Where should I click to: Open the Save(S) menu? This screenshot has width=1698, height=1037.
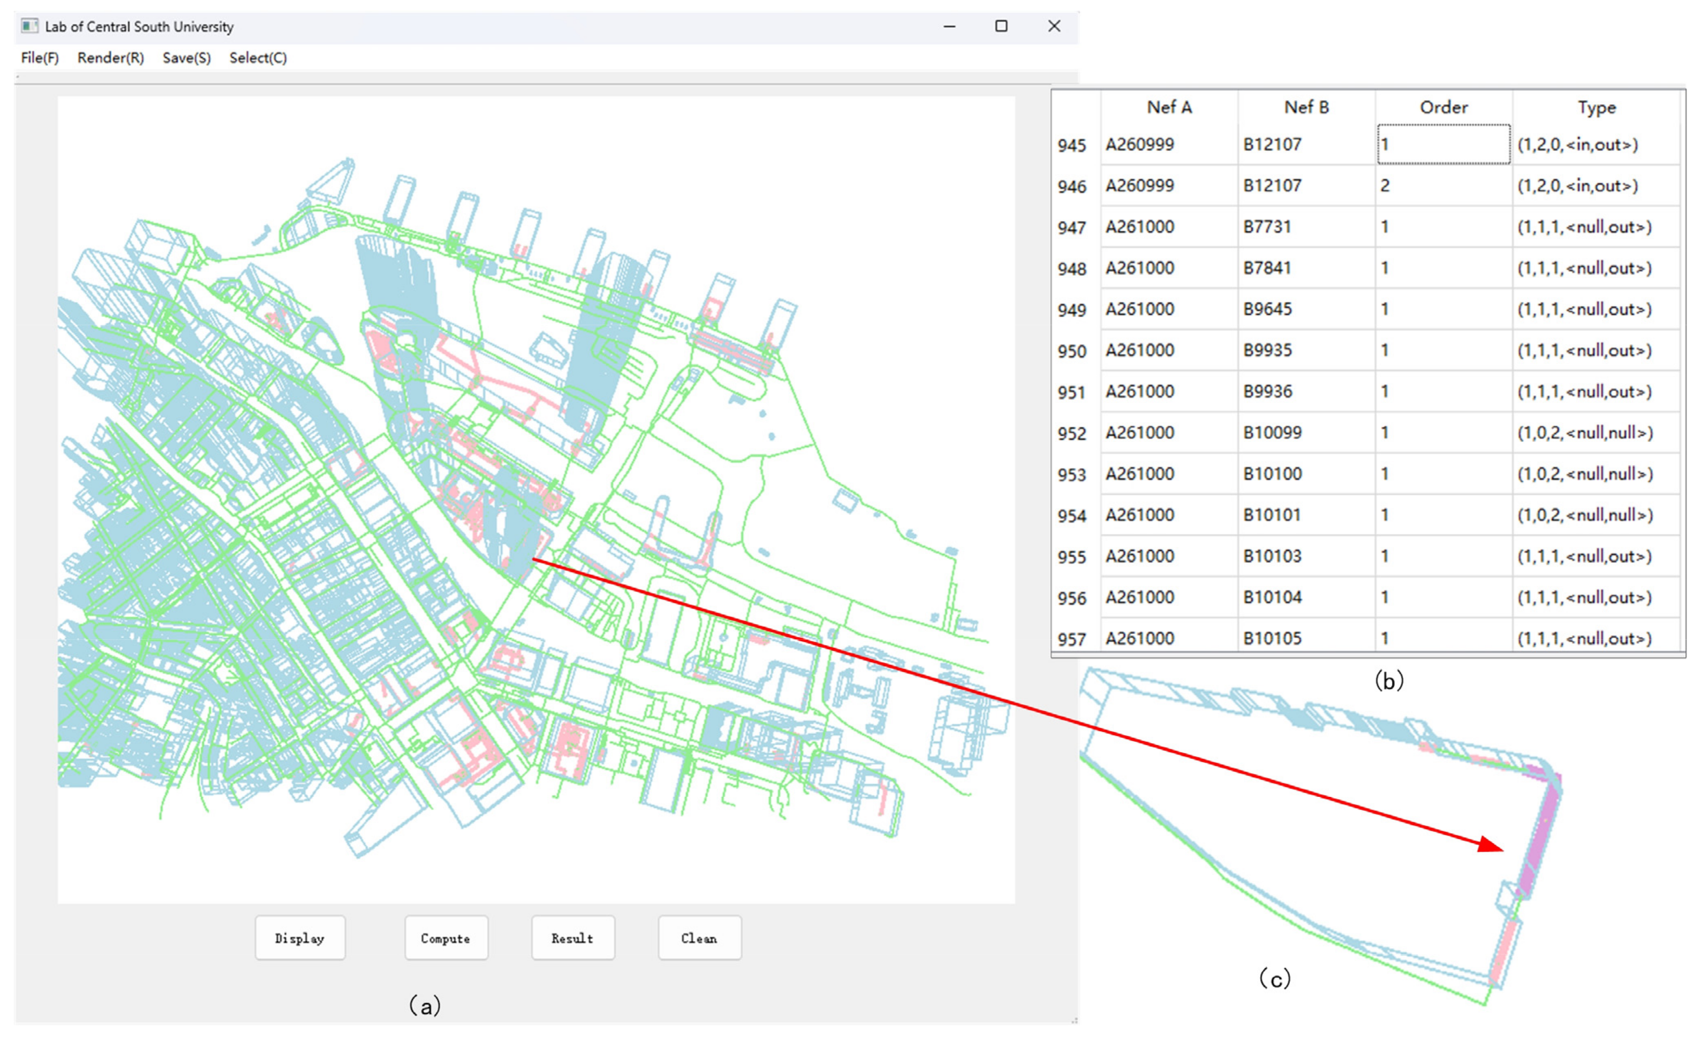(x=186, y=58)
